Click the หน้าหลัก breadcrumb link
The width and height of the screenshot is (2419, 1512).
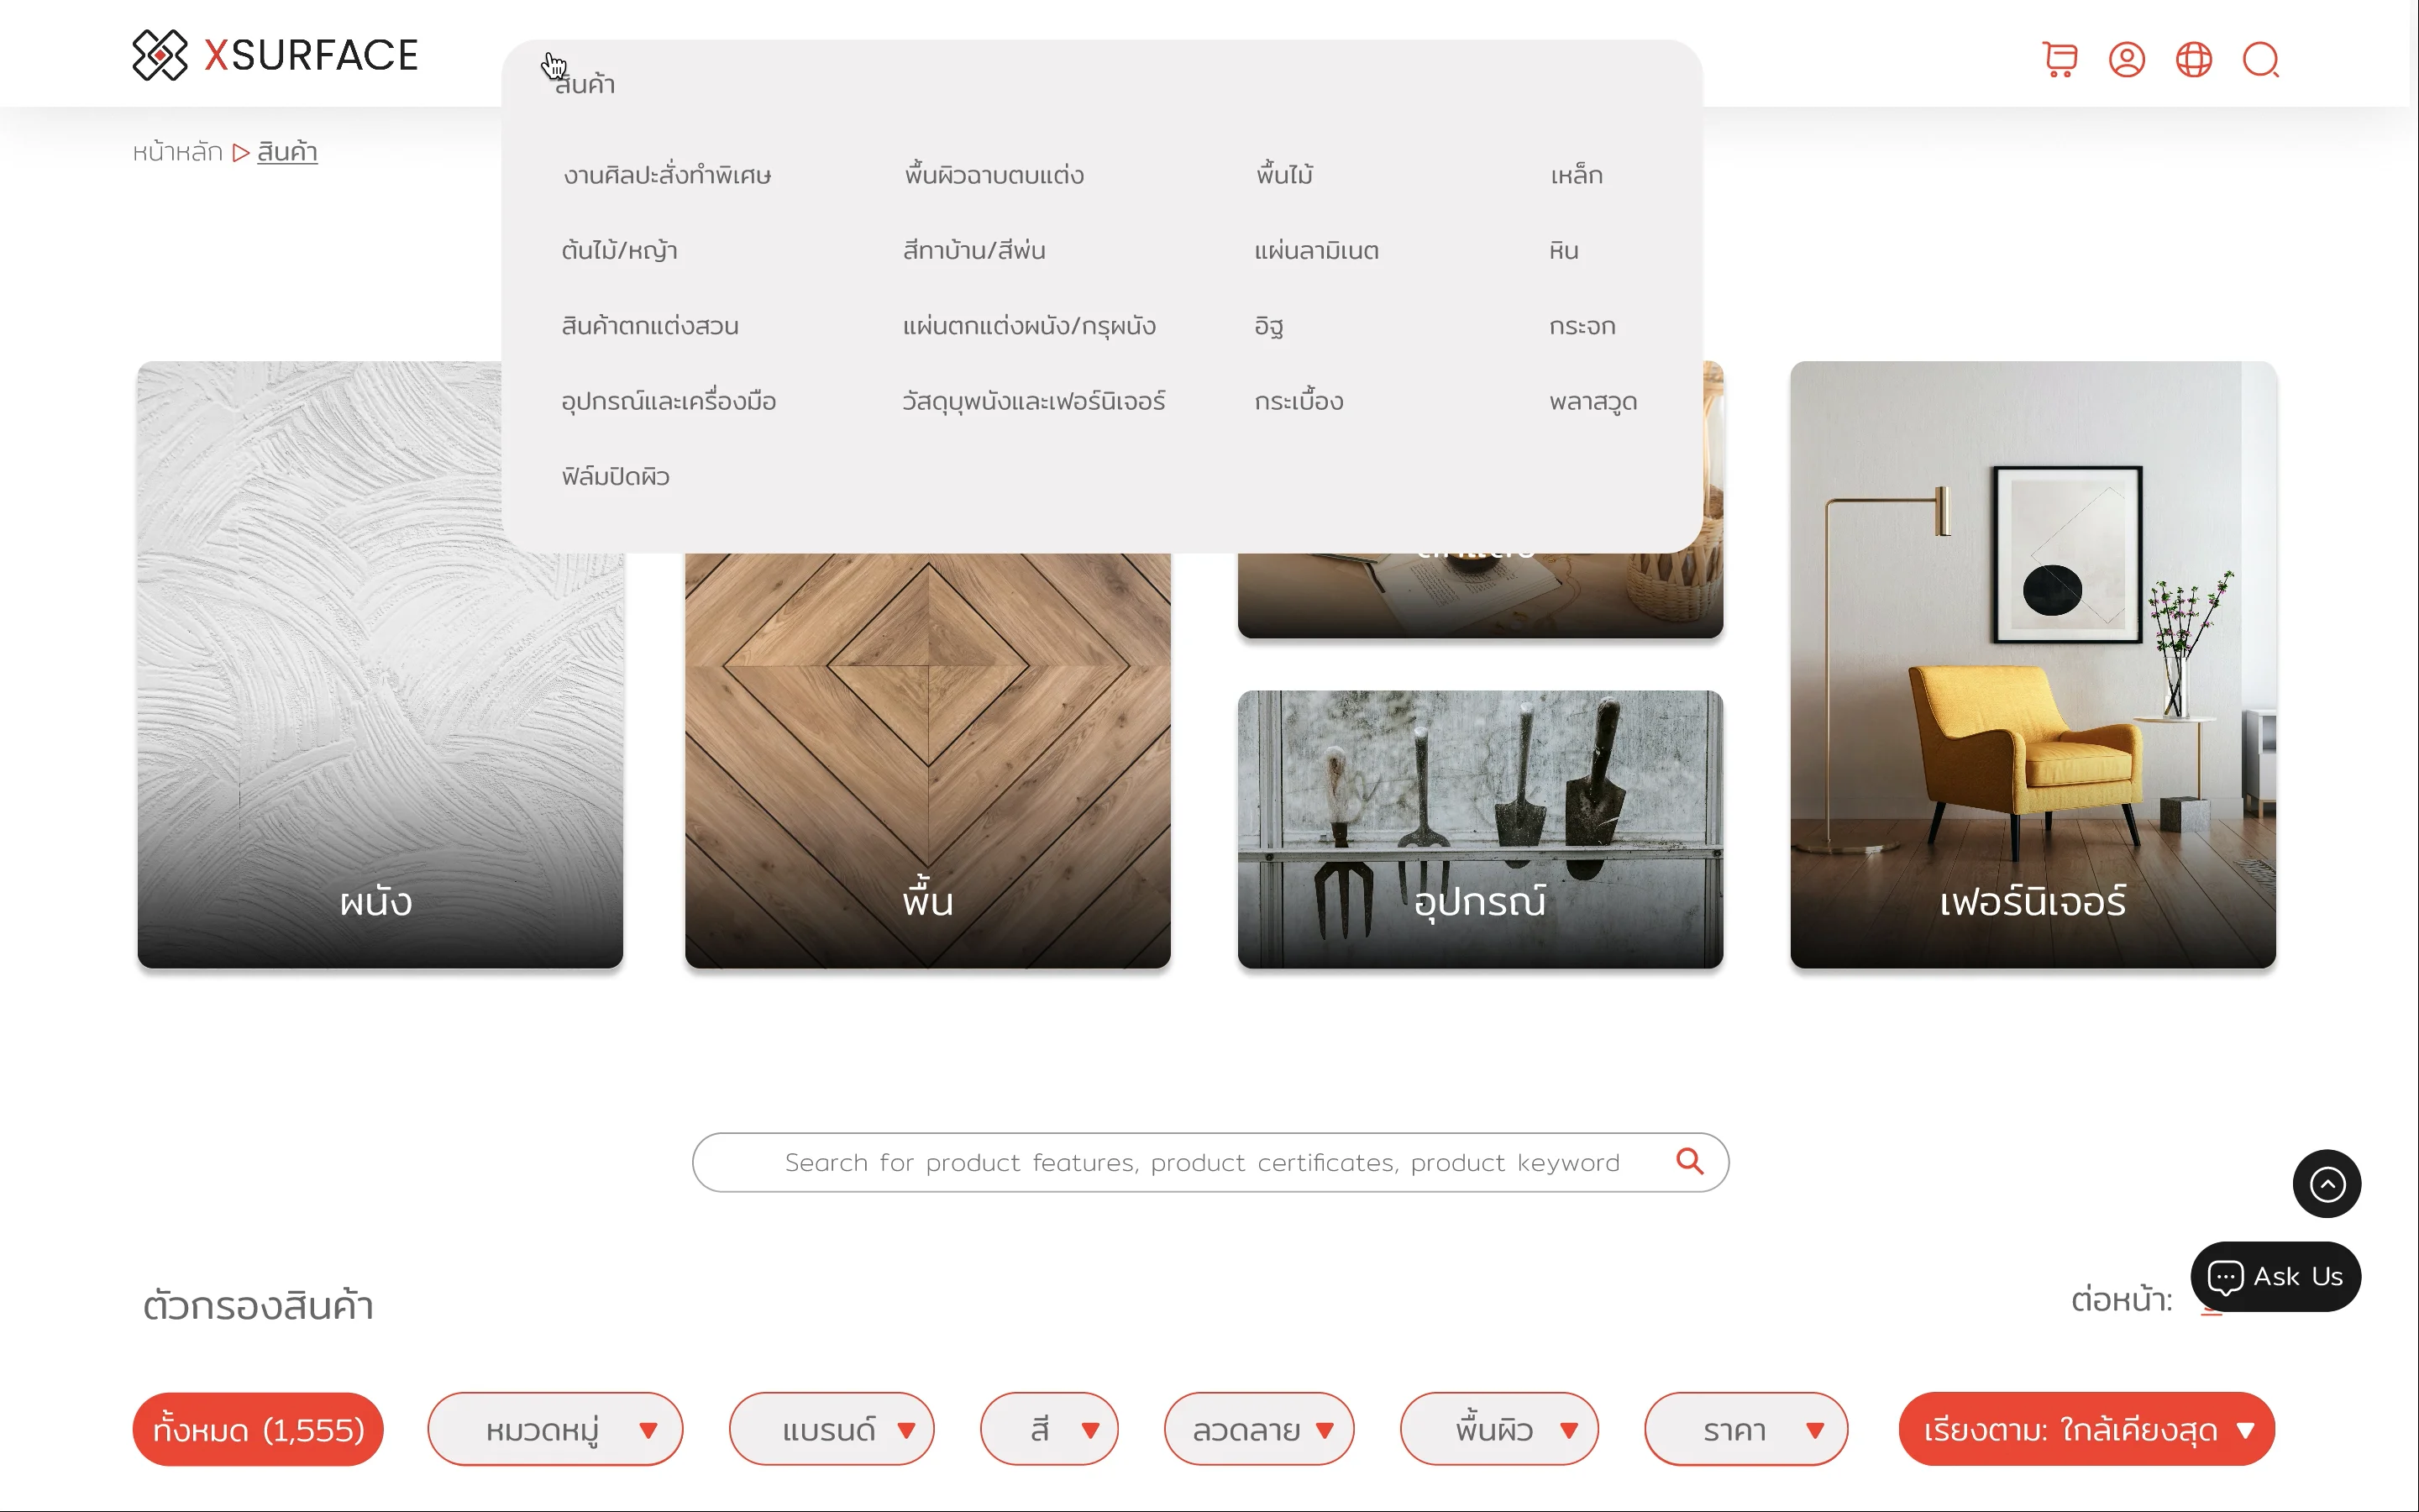click(x=177, y=152)
